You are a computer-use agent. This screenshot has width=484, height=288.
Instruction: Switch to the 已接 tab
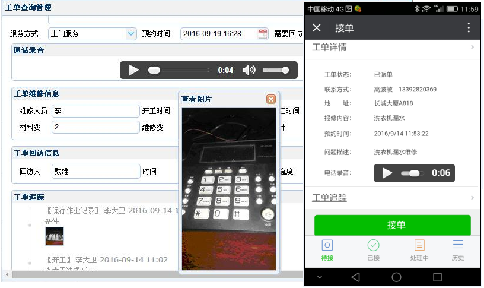pyautogui.click(x=373, y=250)
